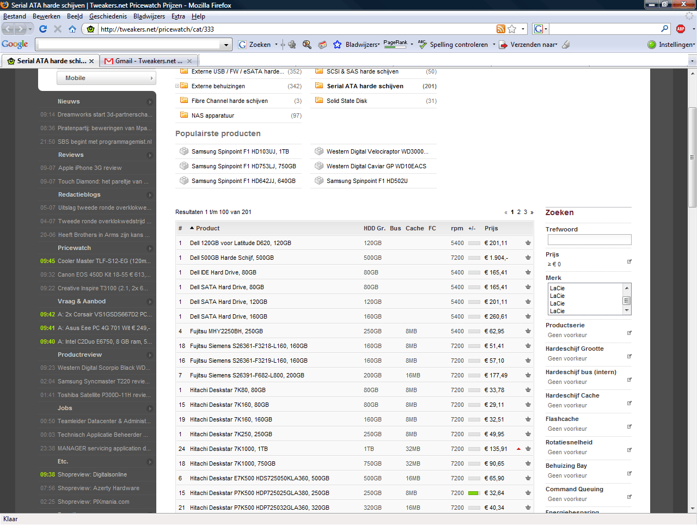Screen dimensions: 697x525
Task: Click the Tweakers site icon in address bar
Action: pos(91,29)
